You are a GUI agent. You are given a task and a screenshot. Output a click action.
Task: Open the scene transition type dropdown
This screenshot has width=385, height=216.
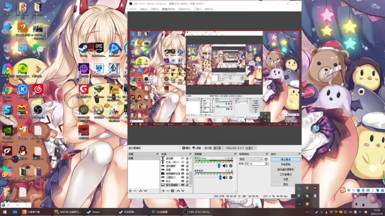click(x=251, y=159)
